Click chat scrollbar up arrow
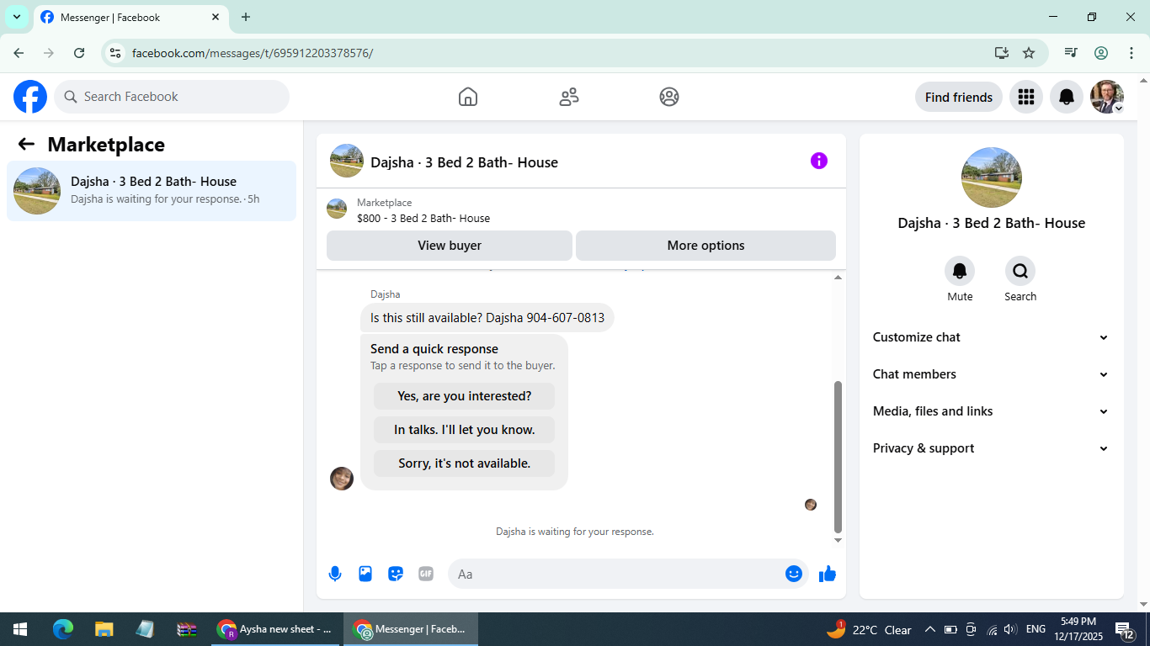Screen dimensions: 1150x646 838,278
